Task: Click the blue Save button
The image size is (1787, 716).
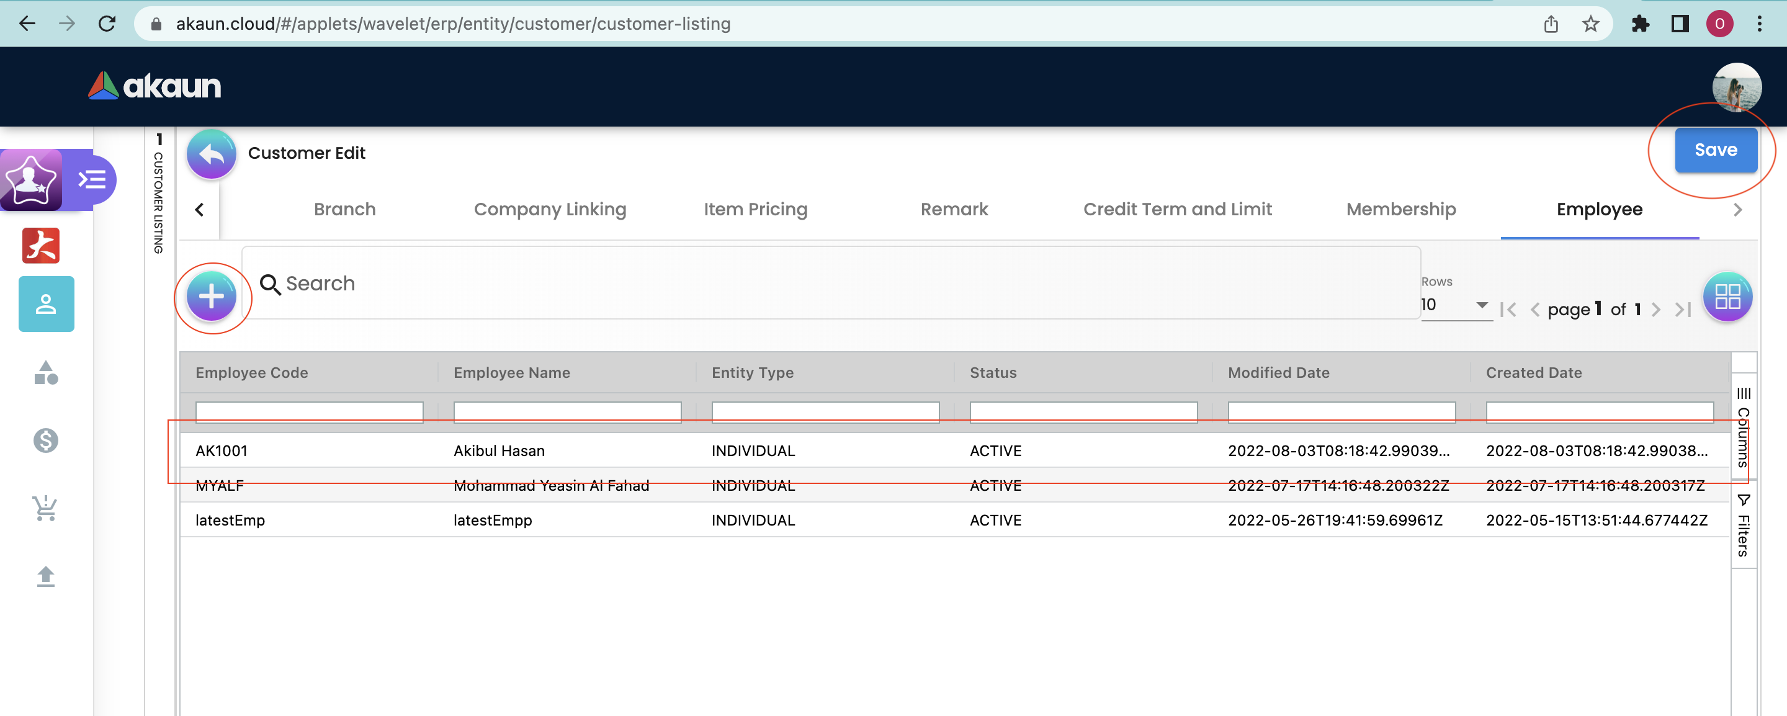Action: pyautogui.click(x=1715, y=150)
